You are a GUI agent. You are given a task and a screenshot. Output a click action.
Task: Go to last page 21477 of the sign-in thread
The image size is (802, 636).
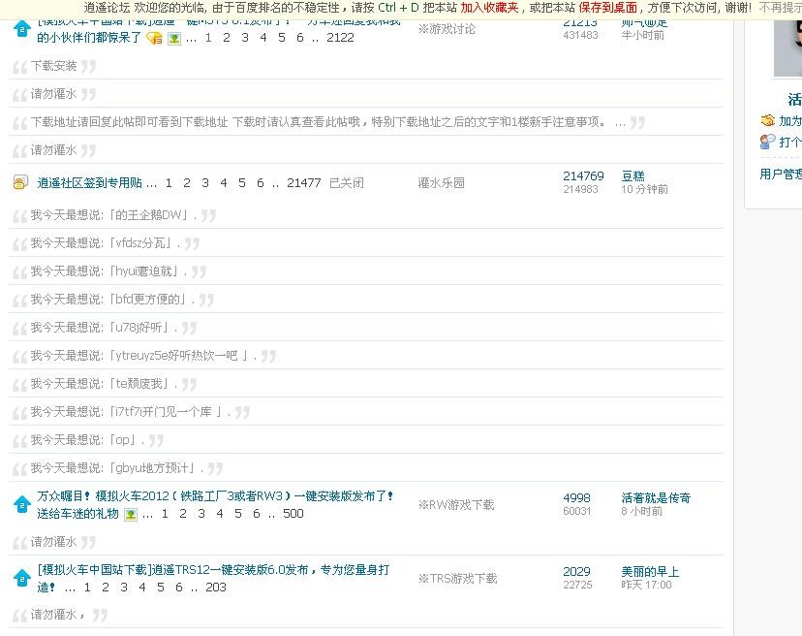[x=303, y=182]
